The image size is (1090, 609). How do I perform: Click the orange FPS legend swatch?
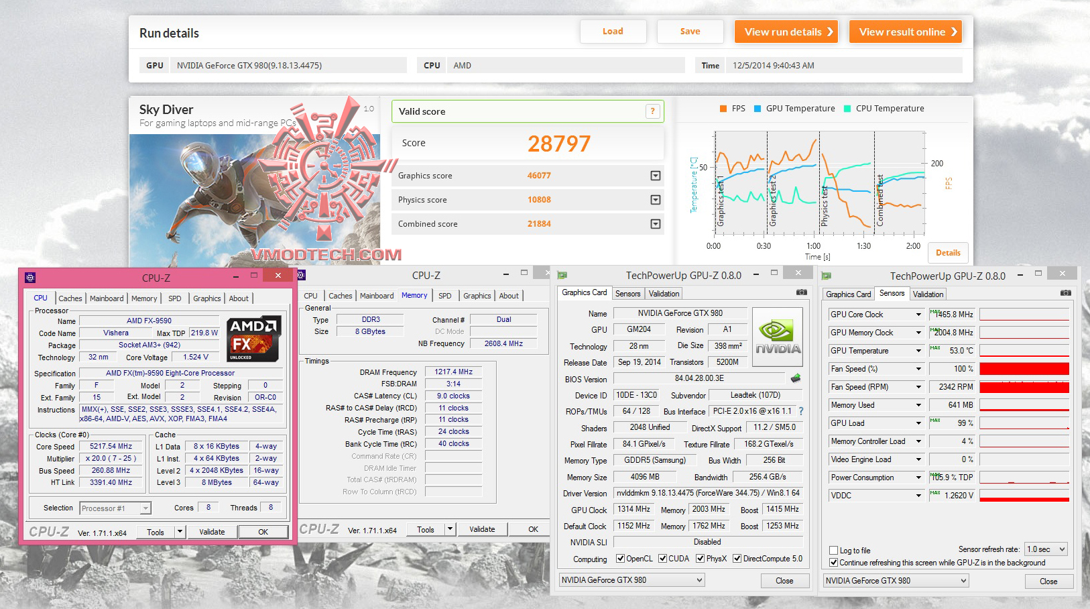pos(723,109)
